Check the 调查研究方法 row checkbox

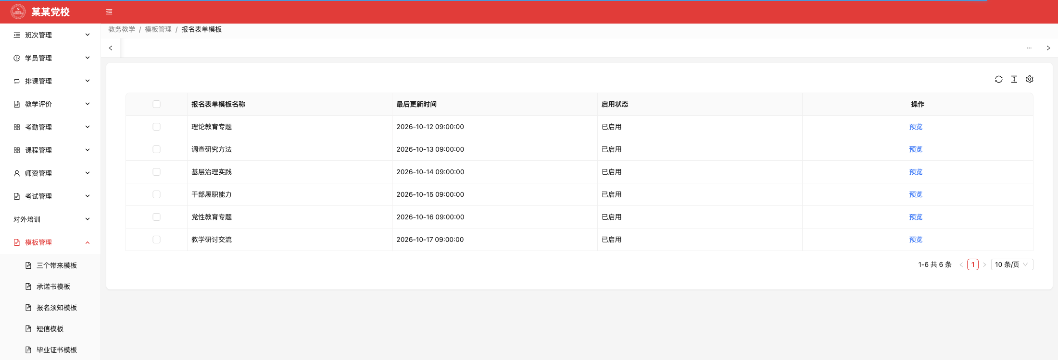[x=156, y=149]
